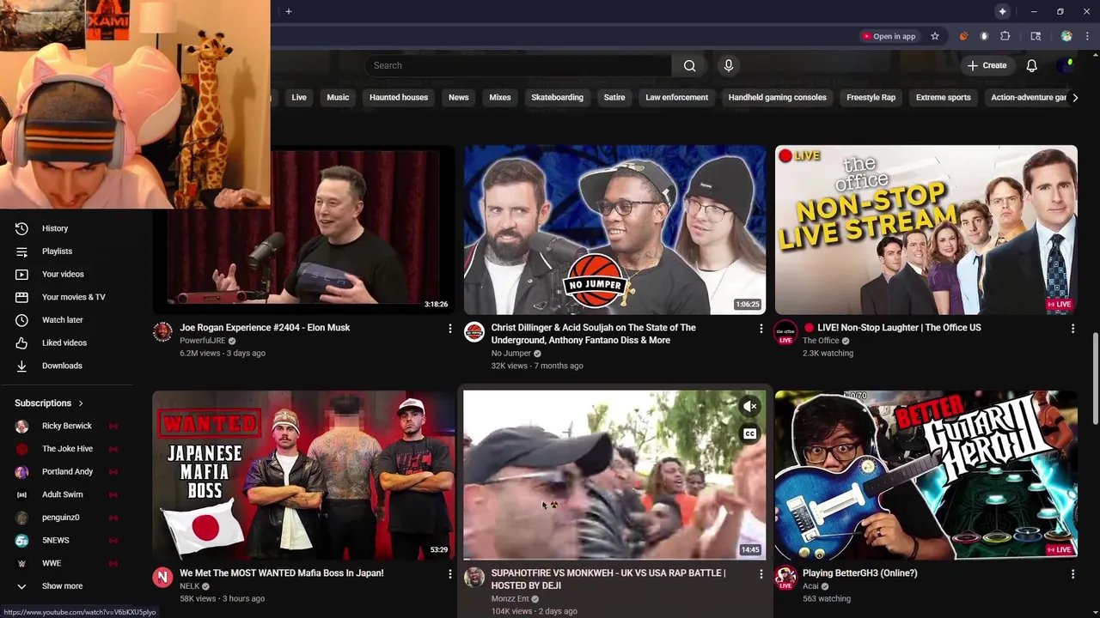
Task: Open NELK channel avatar
Action: pos(162,578)
